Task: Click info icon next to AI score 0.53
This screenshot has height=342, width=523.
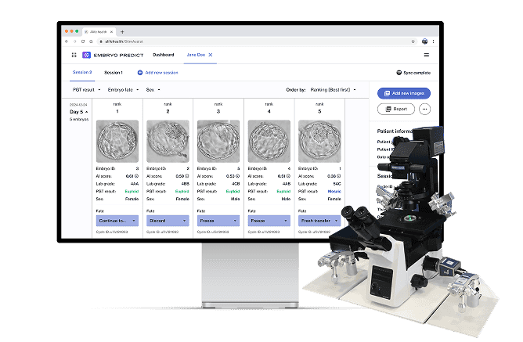Action: (238, 176)
